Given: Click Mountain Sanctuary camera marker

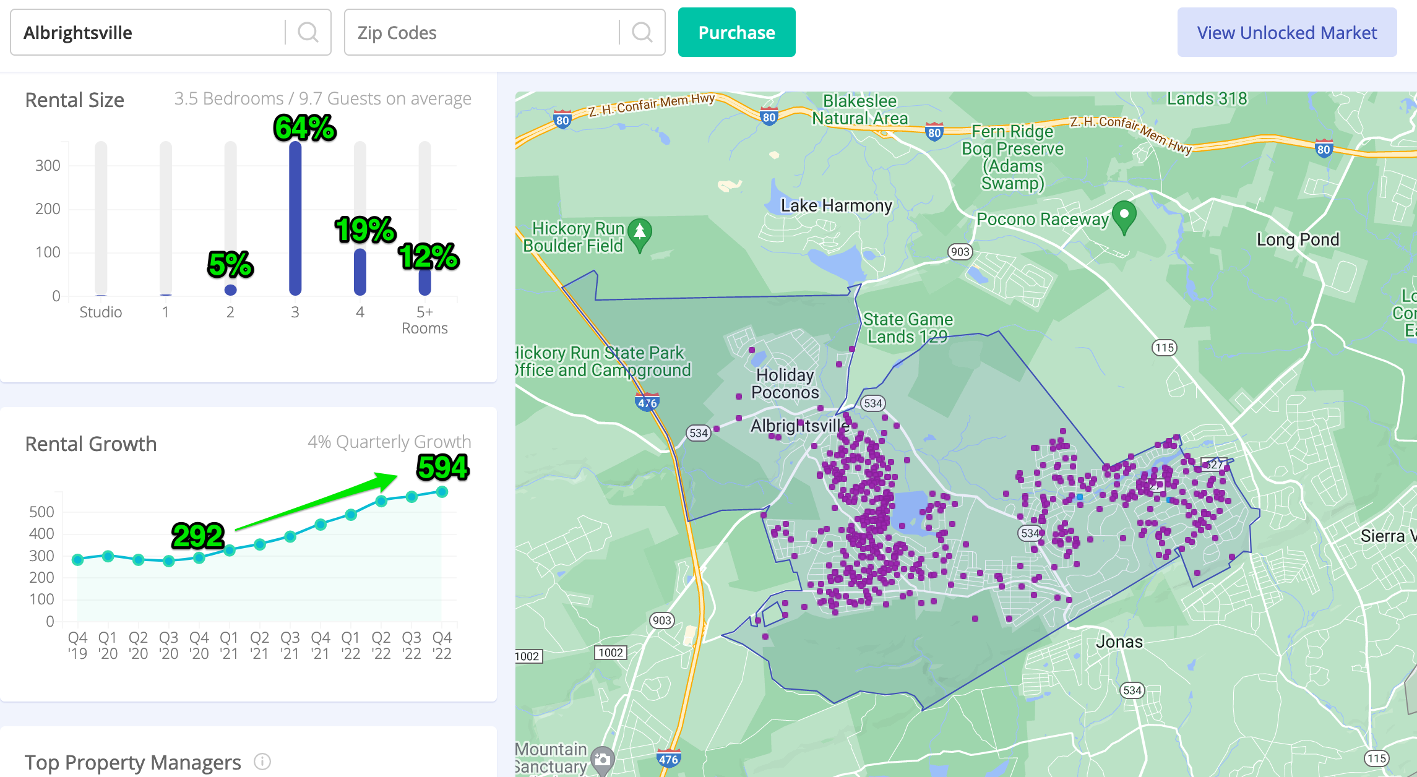Looking at the screenshot, I should [602, 758].
